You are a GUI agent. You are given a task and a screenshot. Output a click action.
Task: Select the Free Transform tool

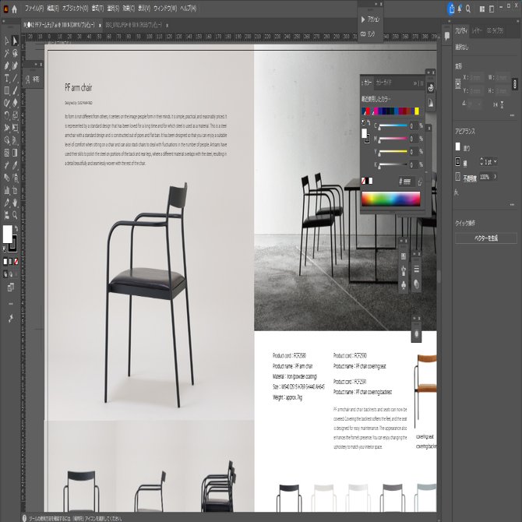(15, 129)
